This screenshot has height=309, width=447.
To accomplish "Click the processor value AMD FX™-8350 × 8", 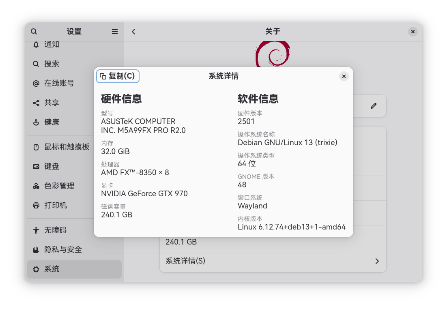I will pyautogui.click(x=135, y=172).
